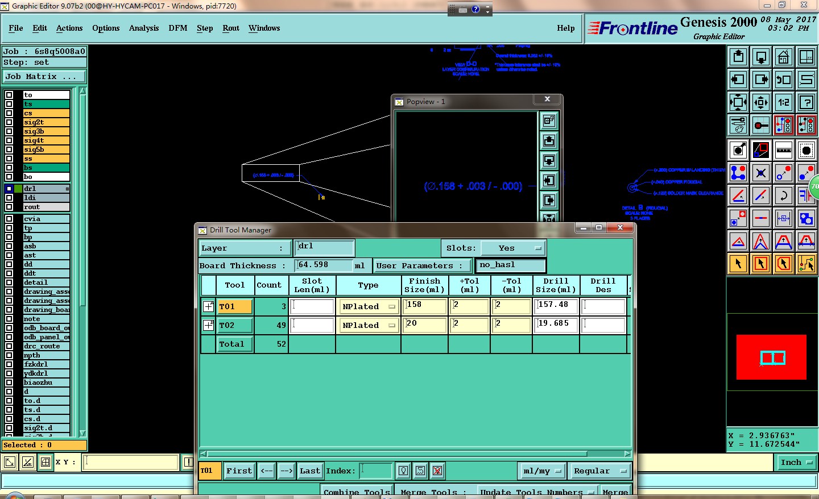This screenshot has height=499, width=819.
Task: Toggle the checkbox for layer 'to'
Action: click(x=9, y=95)
